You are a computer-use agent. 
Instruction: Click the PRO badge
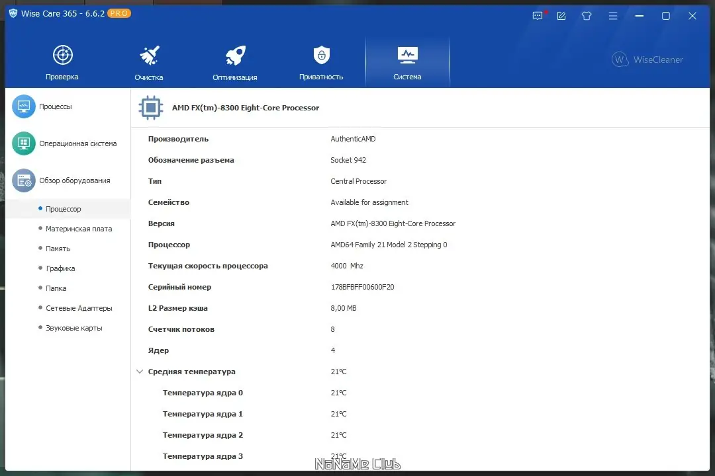click(x=119, y=13)
